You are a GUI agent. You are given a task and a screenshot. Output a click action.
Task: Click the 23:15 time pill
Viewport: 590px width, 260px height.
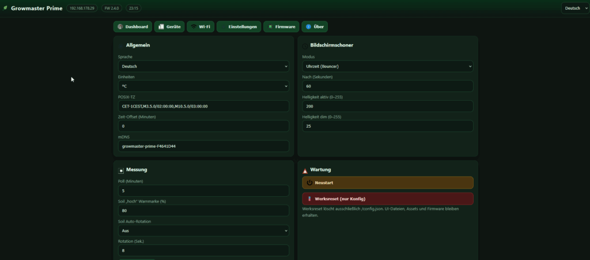pyautogui.click(x=133, y=8)
